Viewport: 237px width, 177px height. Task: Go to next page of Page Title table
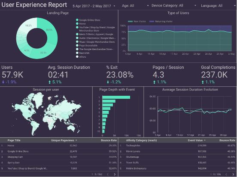tap(115, 174)
